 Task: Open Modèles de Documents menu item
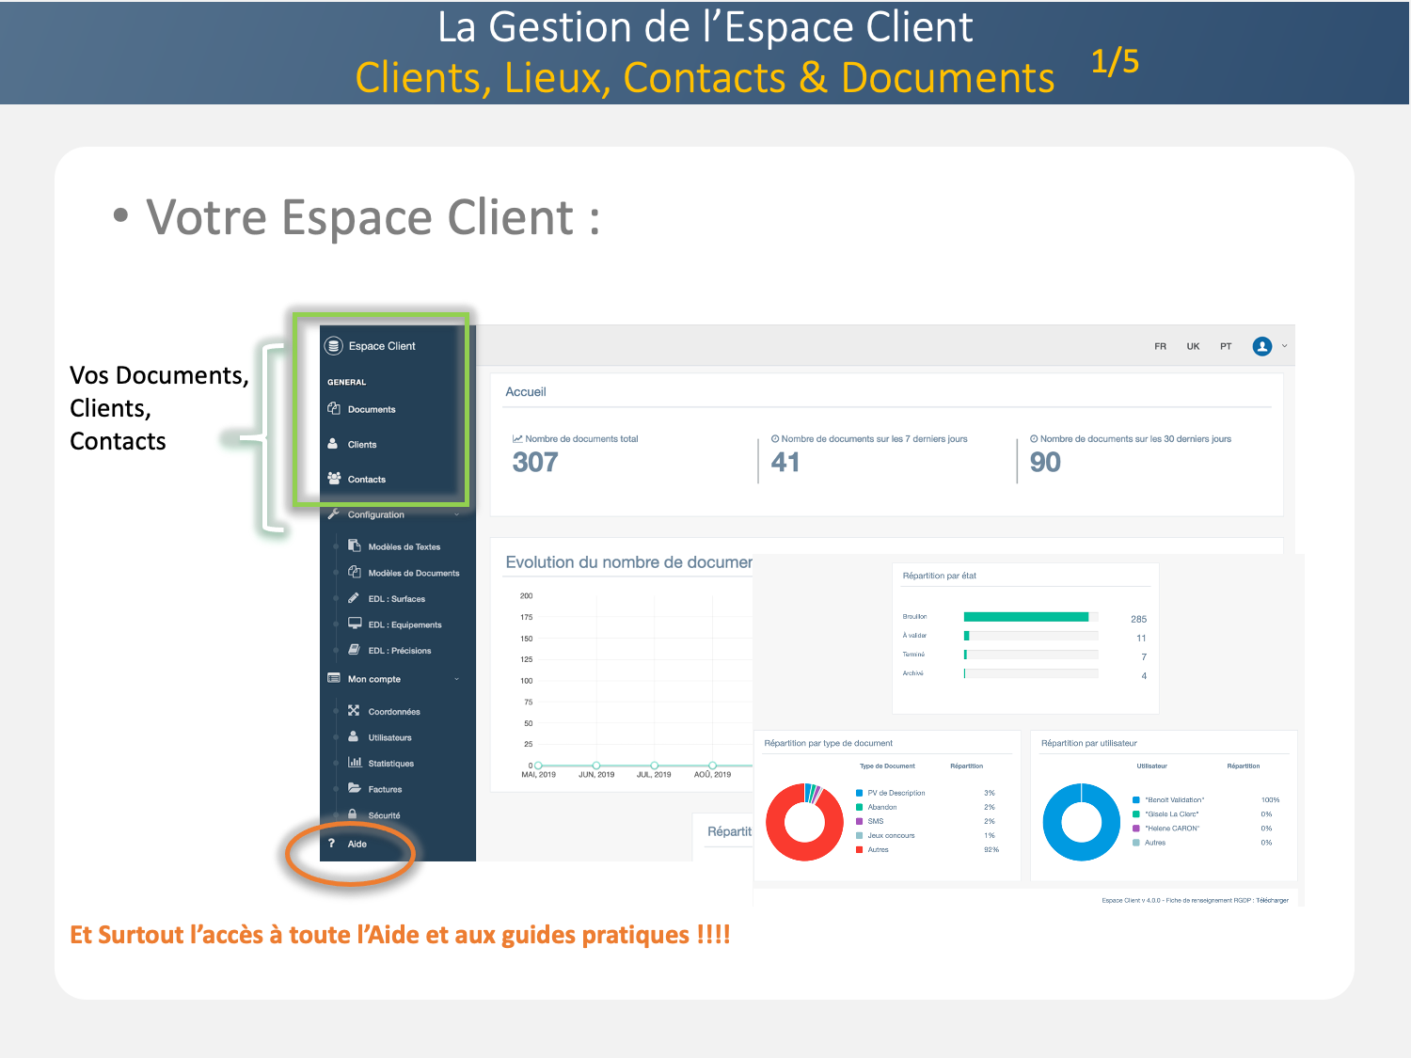click(413, 573)
